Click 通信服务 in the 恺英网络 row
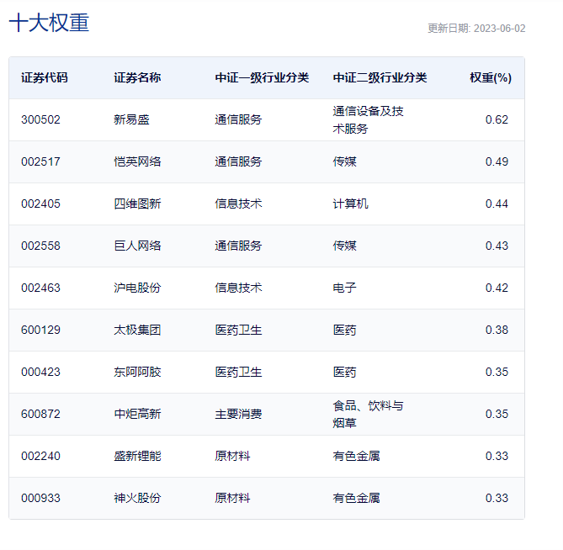 (238, 161)
